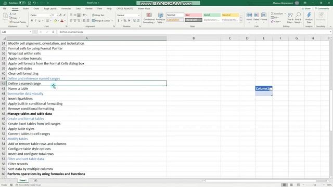Set orientation of cell text
The width and height of the screenshot is (333, 187).
pos(84,15)
